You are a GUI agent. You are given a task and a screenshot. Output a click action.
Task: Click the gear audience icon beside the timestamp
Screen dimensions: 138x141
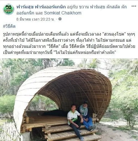coord(60,19)
